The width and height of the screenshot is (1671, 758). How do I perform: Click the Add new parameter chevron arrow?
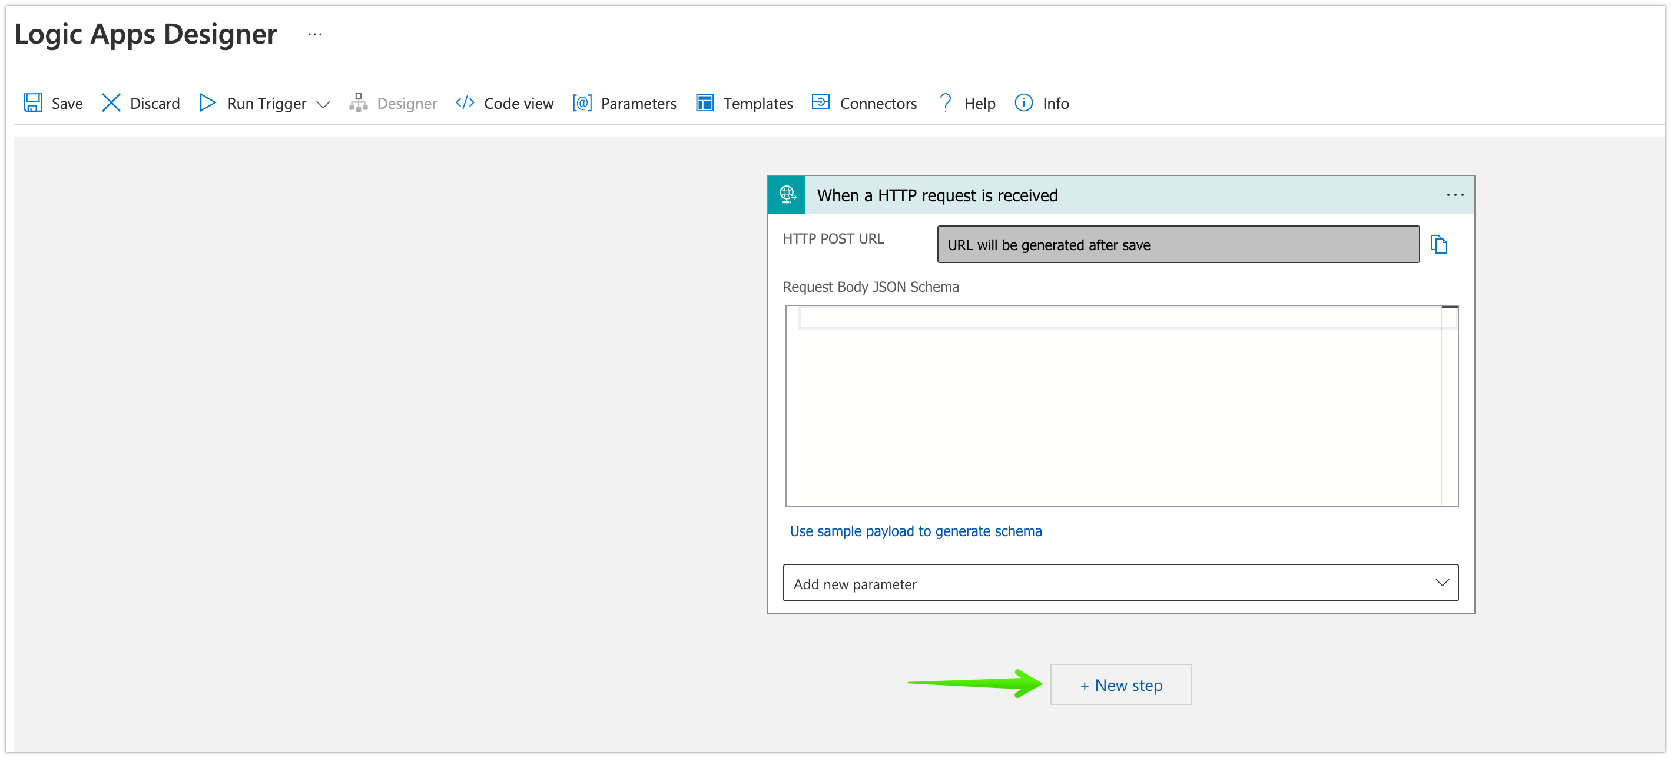(1443, 583)
